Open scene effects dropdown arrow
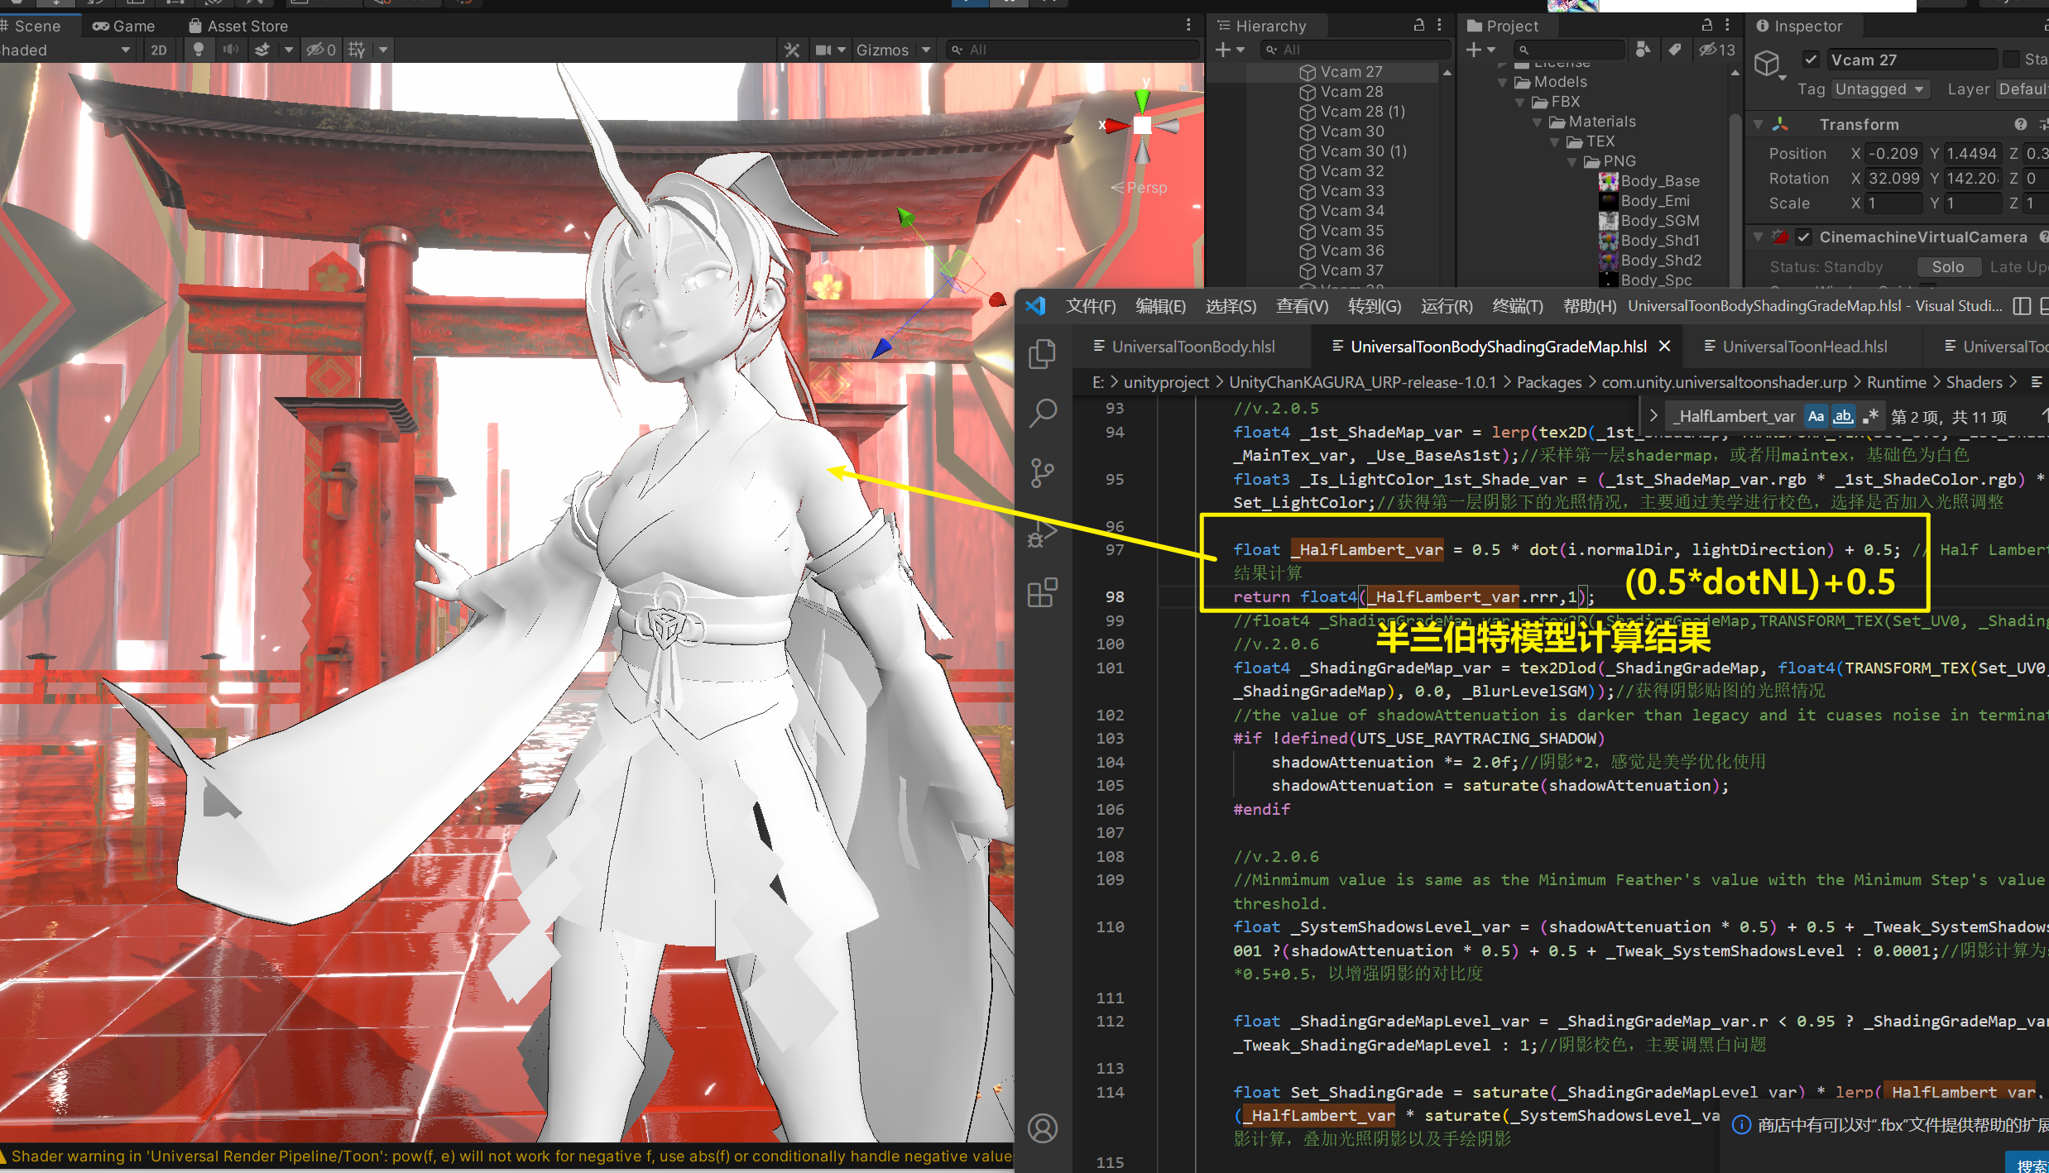Viewport: 2049px width, 1173px height. [x=289, y=50]
